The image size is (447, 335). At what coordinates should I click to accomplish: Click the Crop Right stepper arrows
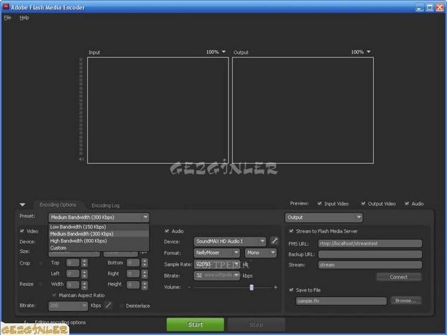coord(145,274)
